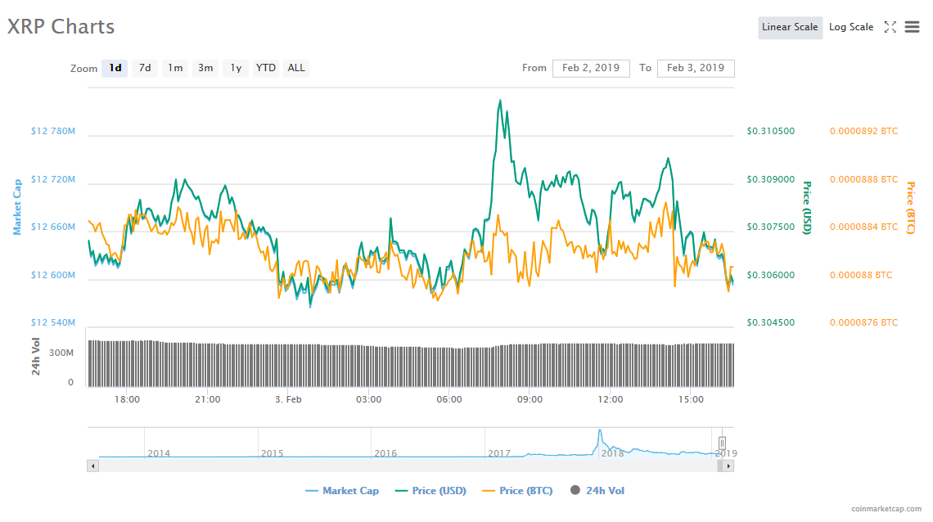Edit the To date field
This screenshot has width=933, height=522.
point(695,68)
